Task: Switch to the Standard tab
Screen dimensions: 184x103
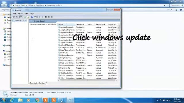Action: pyautogui.click(x=42, y=83)
